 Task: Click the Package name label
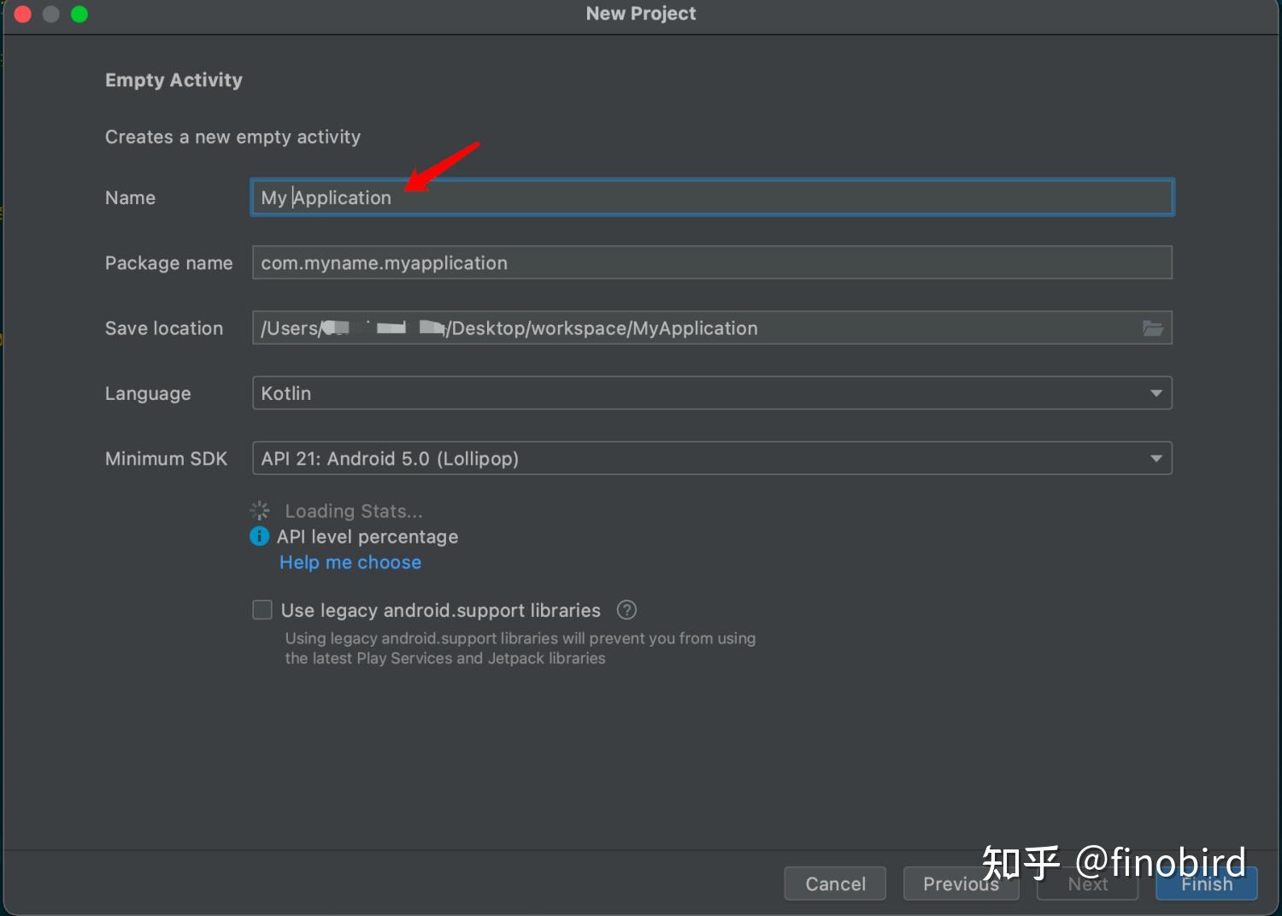point(168,263)
